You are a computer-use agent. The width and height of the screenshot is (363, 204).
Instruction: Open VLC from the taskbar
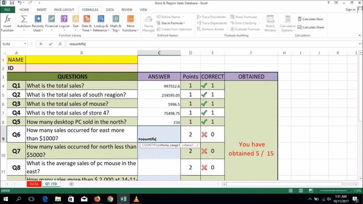tap(136, 199)
